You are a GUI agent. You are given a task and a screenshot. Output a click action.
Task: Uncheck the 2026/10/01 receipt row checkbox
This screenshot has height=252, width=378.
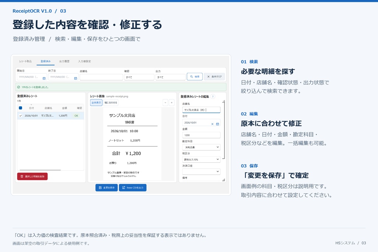click(21, 115)
